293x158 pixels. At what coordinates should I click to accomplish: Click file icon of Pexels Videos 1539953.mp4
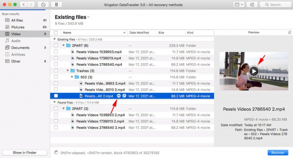pos(73,52)
